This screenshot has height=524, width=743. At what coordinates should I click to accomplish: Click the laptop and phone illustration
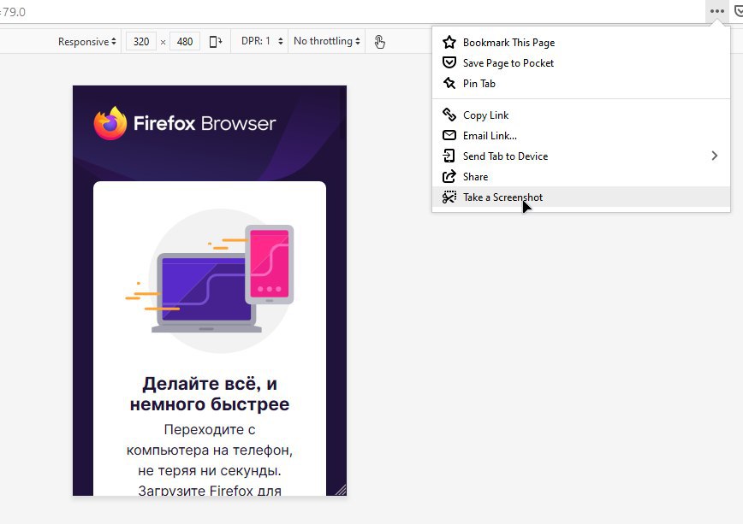click(x=210, y=280)
